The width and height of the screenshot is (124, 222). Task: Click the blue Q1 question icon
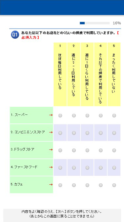pyautogui.click(x=15, y=35)
